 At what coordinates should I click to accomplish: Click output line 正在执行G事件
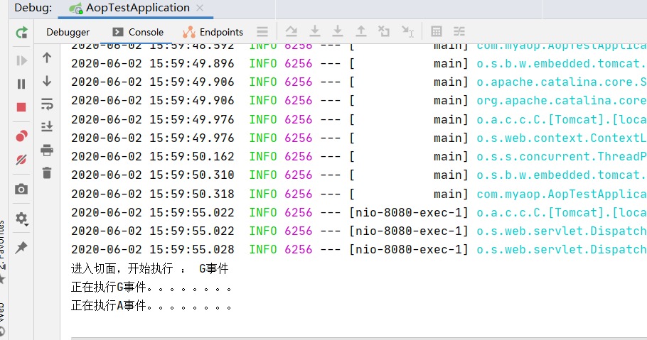pos(151,287)
